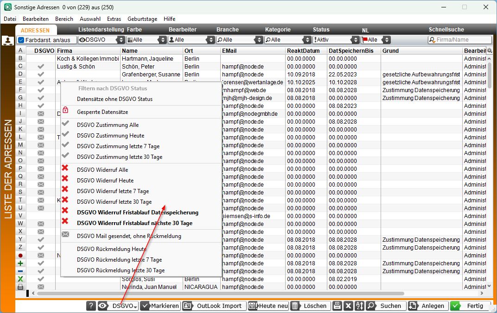The width and height of the screenshot is (497, 313).
Task: Click the help question mark icon
Action: pyautogui.click(x=91, y=306)
